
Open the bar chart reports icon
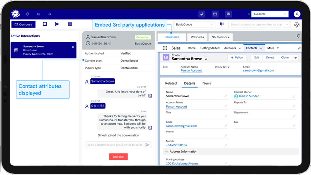click(x=39, y=14)
